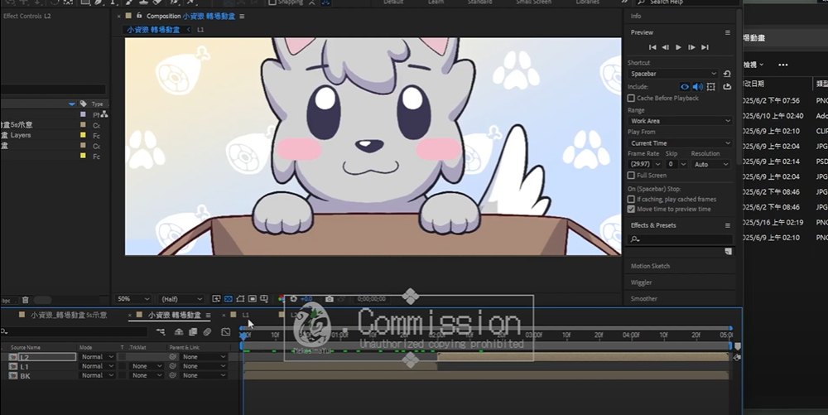Switch to the L1 timeline tab
828x415 pixels.
click(245, 315)
